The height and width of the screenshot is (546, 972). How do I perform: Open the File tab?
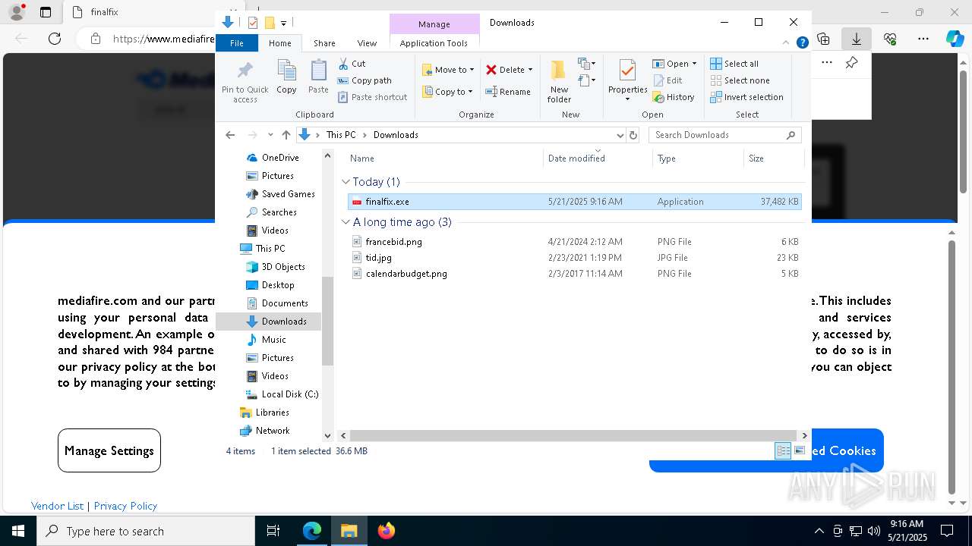pos(237,43)
